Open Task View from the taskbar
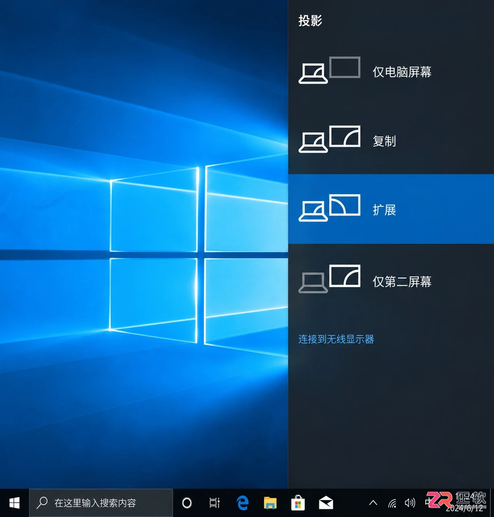Screen dimensions: 494x517 (215, 503)
